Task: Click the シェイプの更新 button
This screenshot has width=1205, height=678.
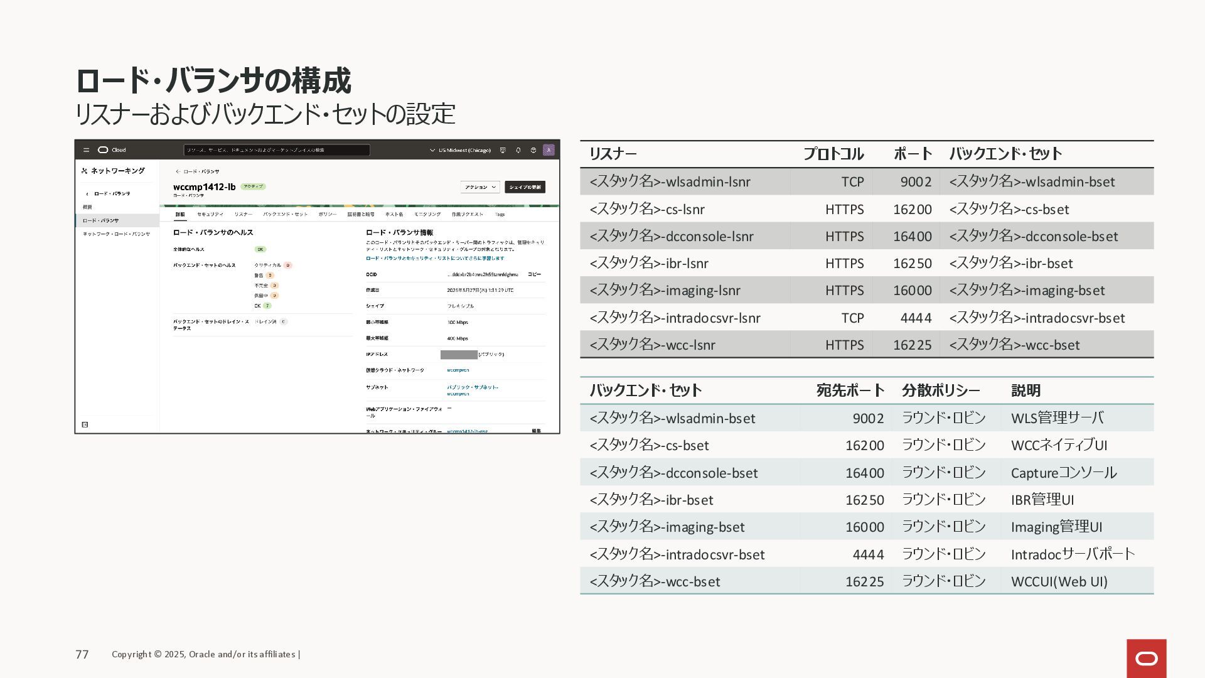Action: [525, 187]
